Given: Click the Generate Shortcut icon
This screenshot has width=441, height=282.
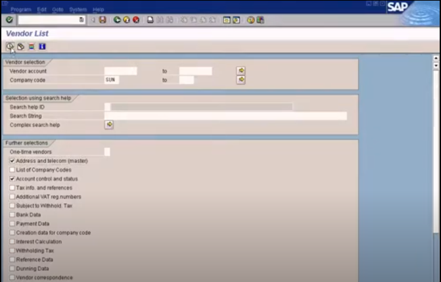Looking at the screenshot, I should coord(236,20).
